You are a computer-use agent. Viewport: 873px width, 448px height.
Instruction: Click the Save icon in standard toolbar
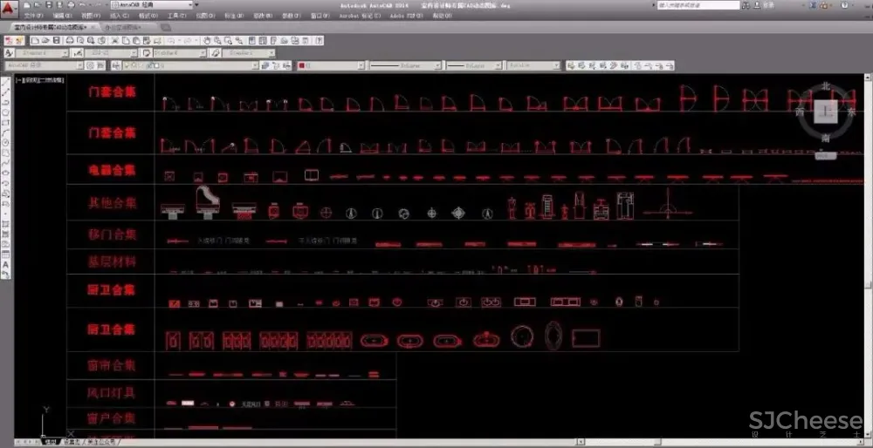[x=56, y=40]
